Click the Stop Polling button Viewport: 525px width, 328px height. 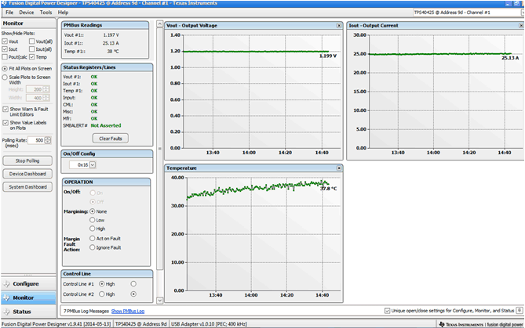[27, 160]
